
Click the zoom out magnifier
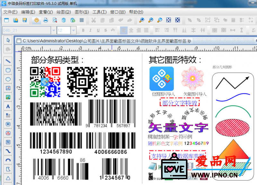click(x=151, y=20)
